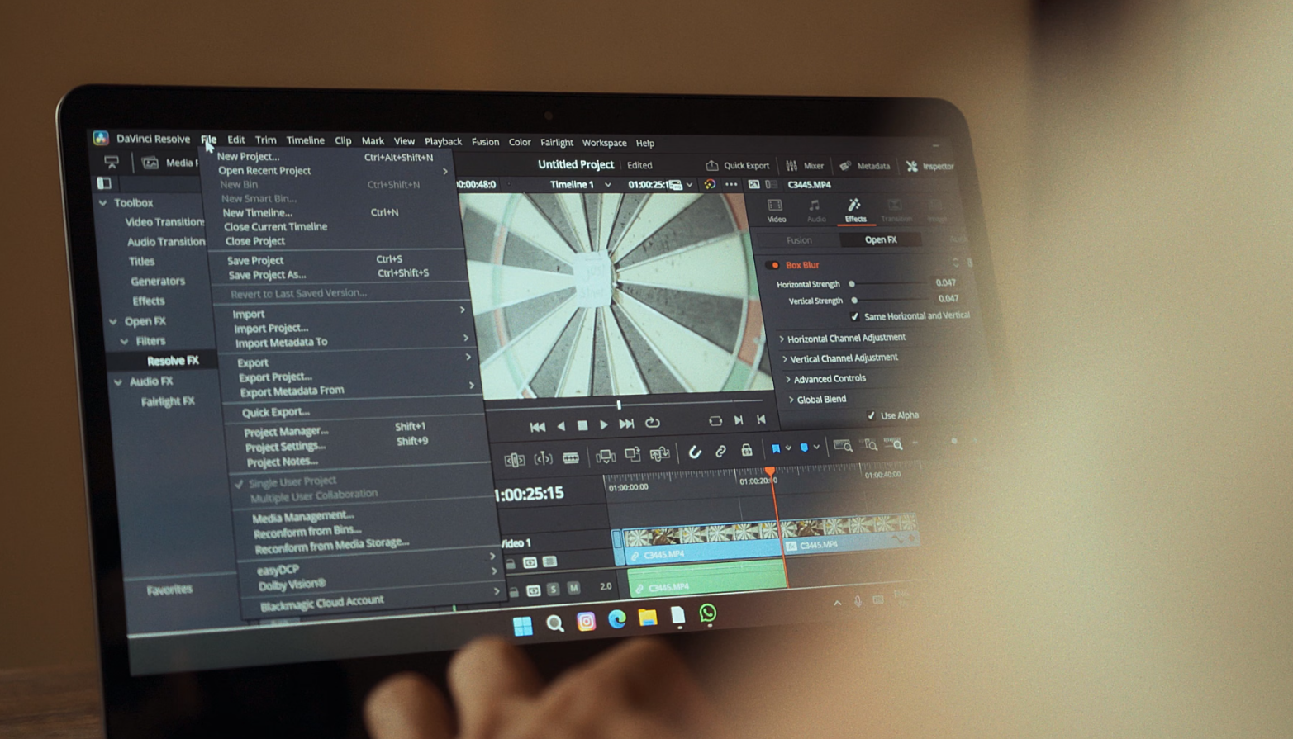Screen dimensions: 1293x739
Task: Toggle the Position Lock icon
Action: [746, 450]
